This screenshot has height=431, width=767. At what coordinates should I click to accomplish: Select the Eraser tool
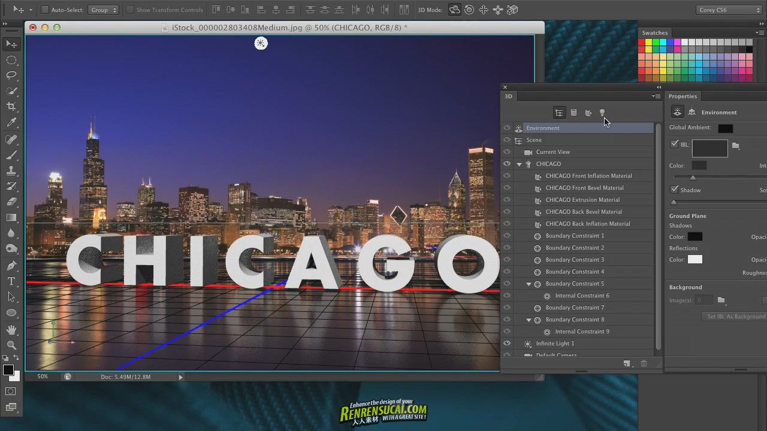[x=11, y=202]
